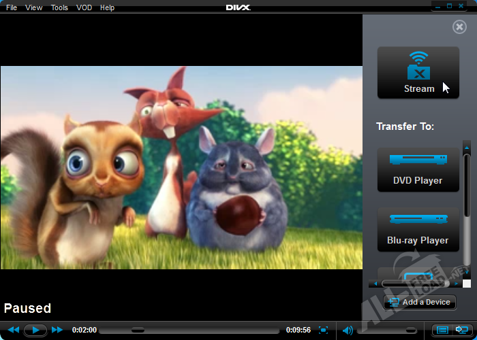
Task: Toggle fullscreen mode icon
Action: [x=324, y=330]
